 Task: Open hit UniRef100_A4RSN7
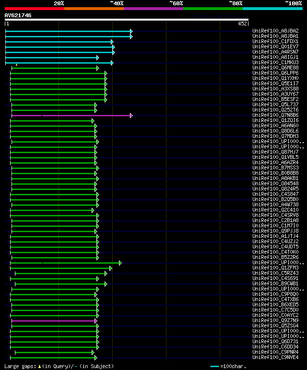(275, 52)
